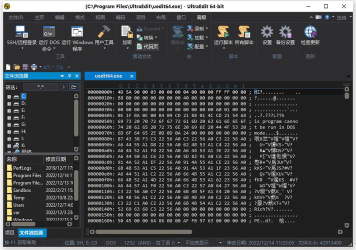Viewport: 356px width, 250px height.
Task: Open macro 配置 icon
Action: click(x=190, y=46)
